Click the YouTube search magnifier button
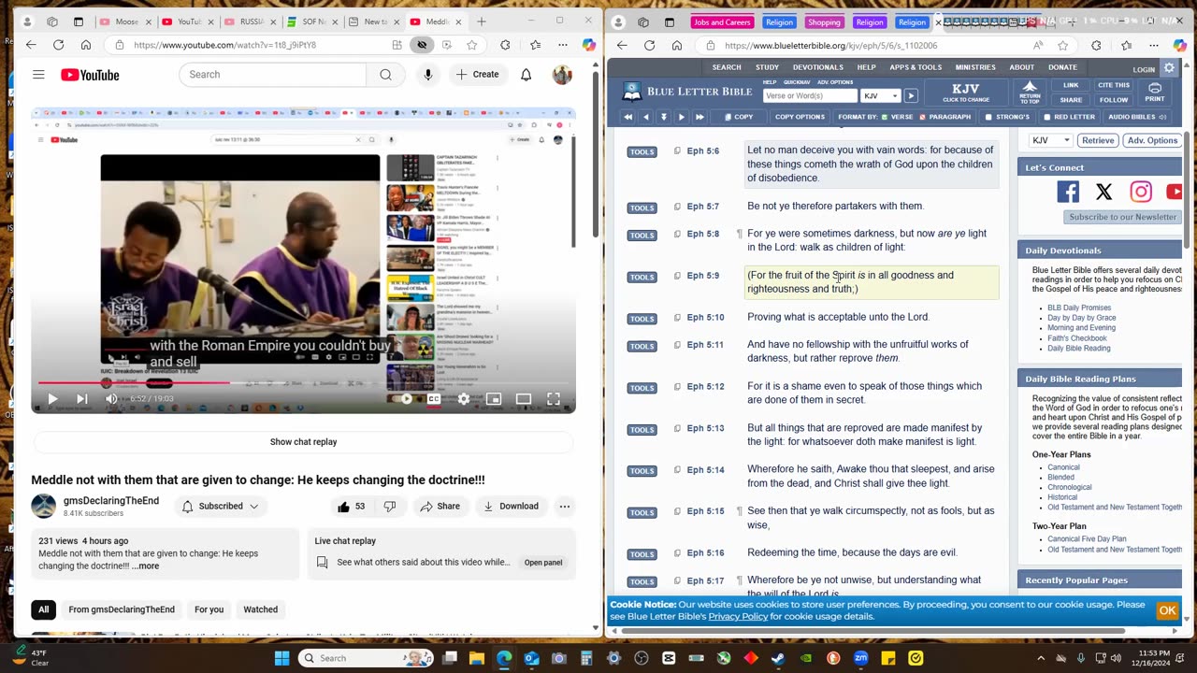 385,75
